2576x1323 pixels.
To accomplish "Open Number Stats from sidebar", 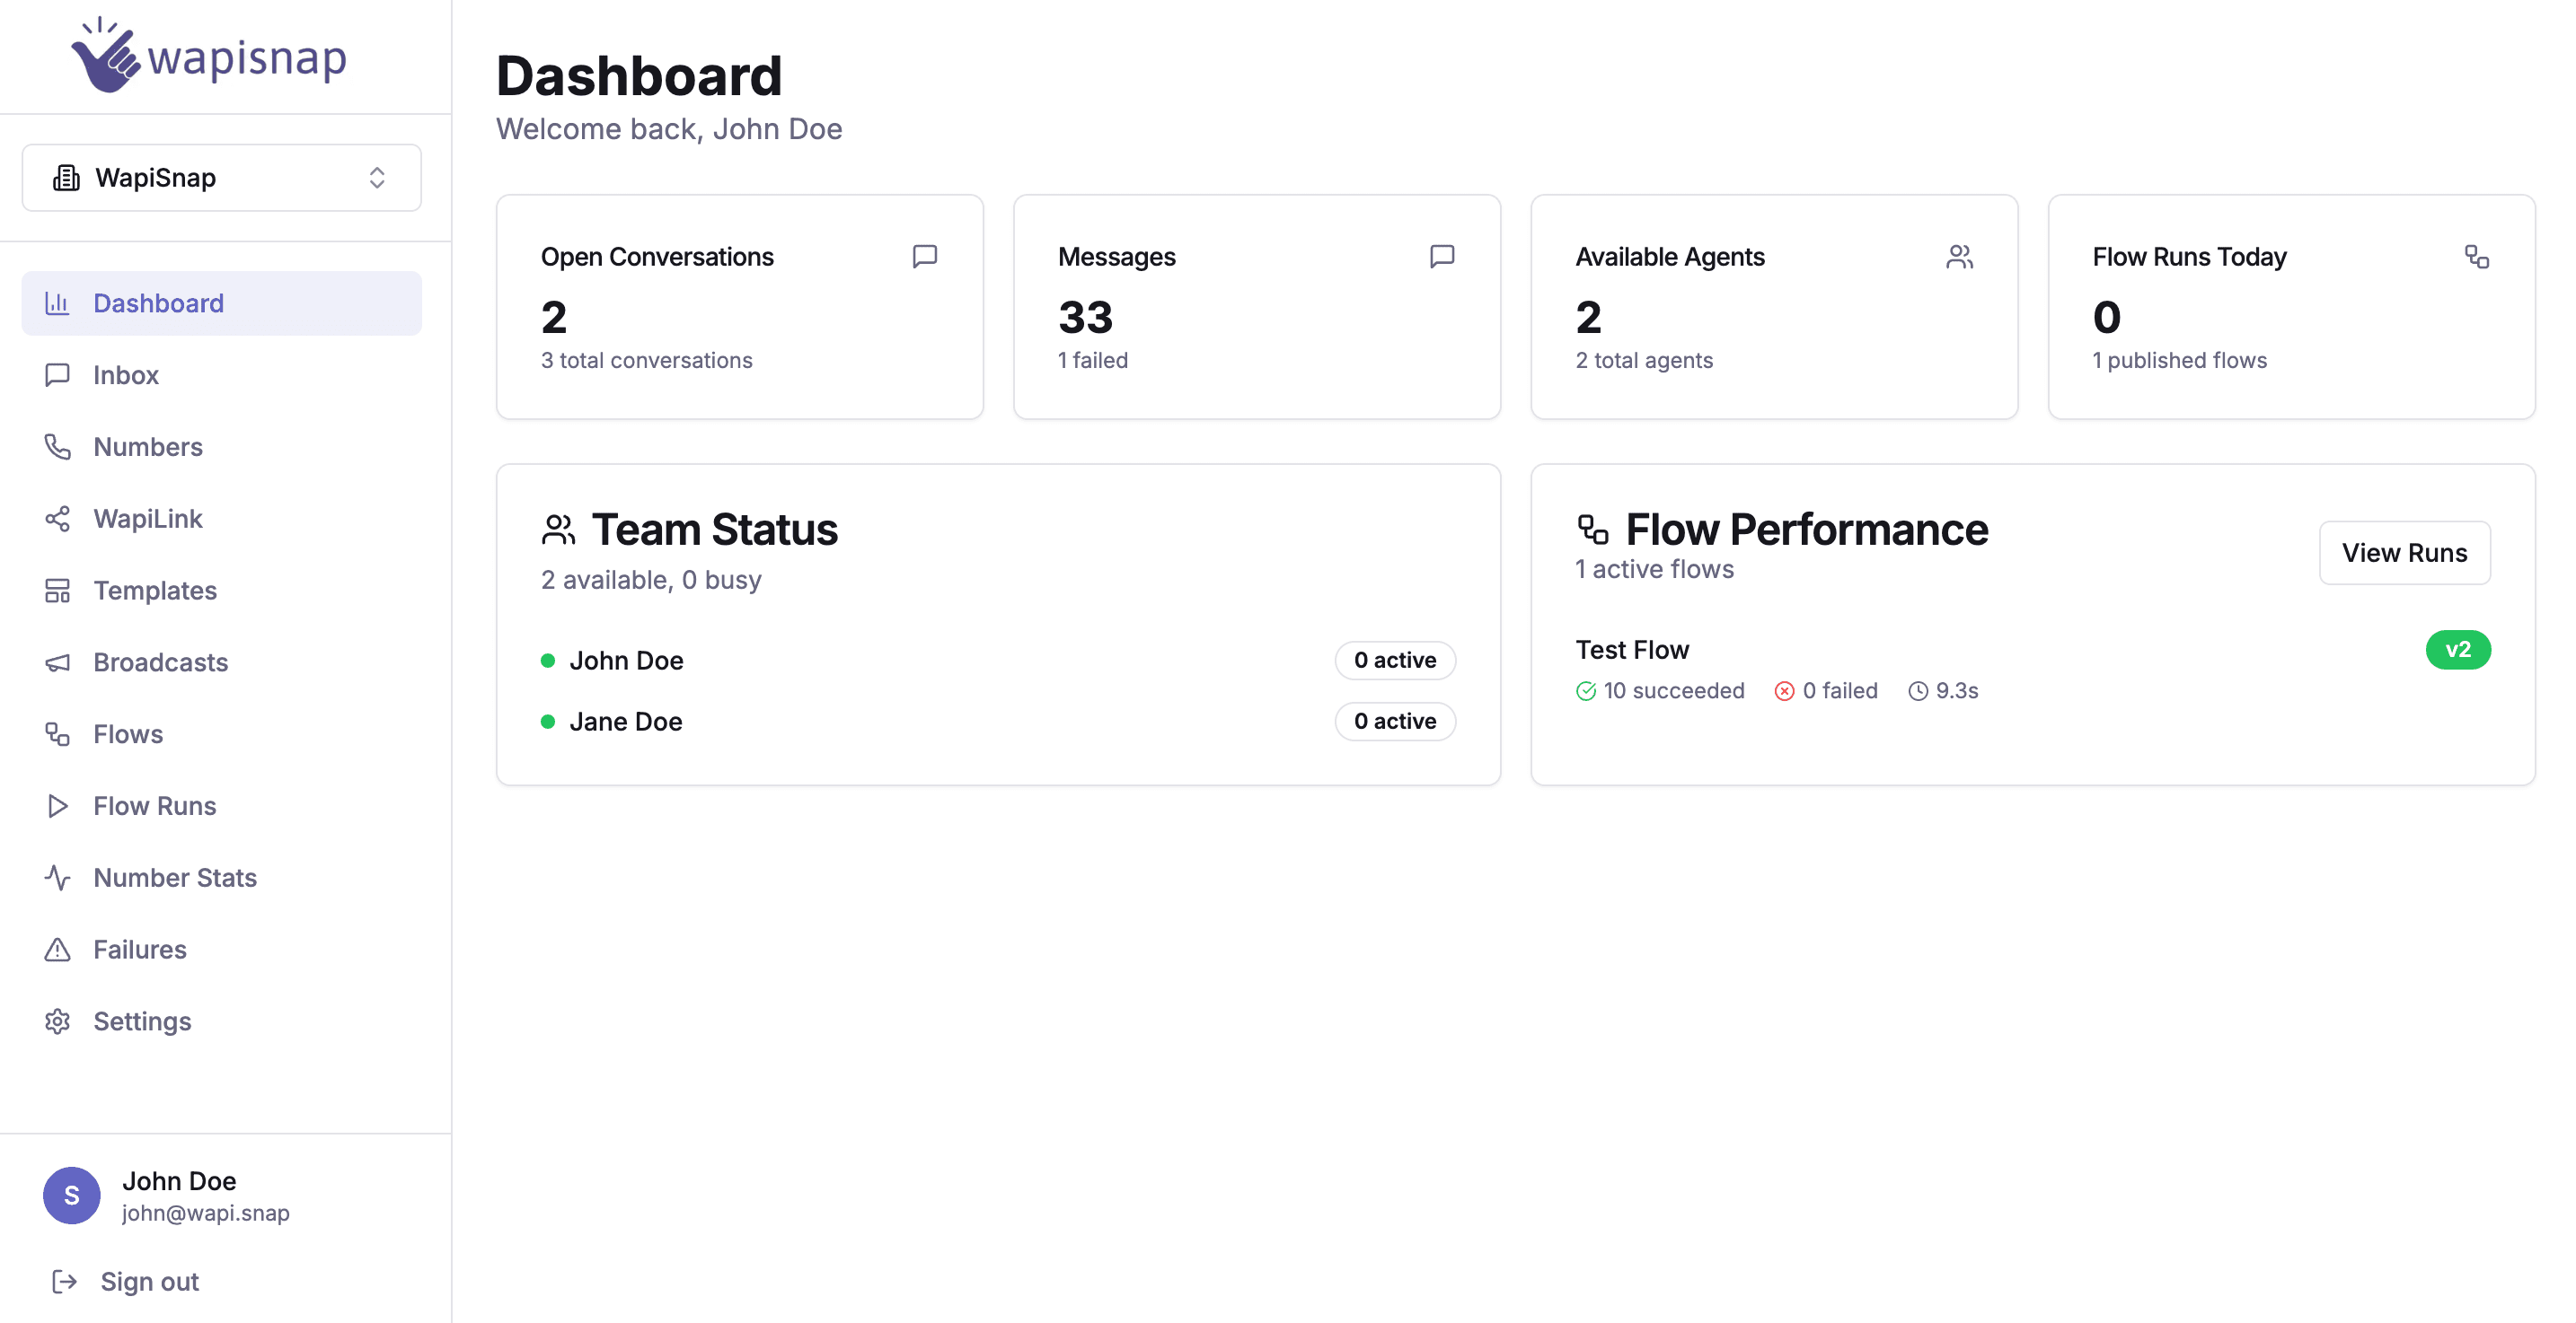I will tap(174, 877).
